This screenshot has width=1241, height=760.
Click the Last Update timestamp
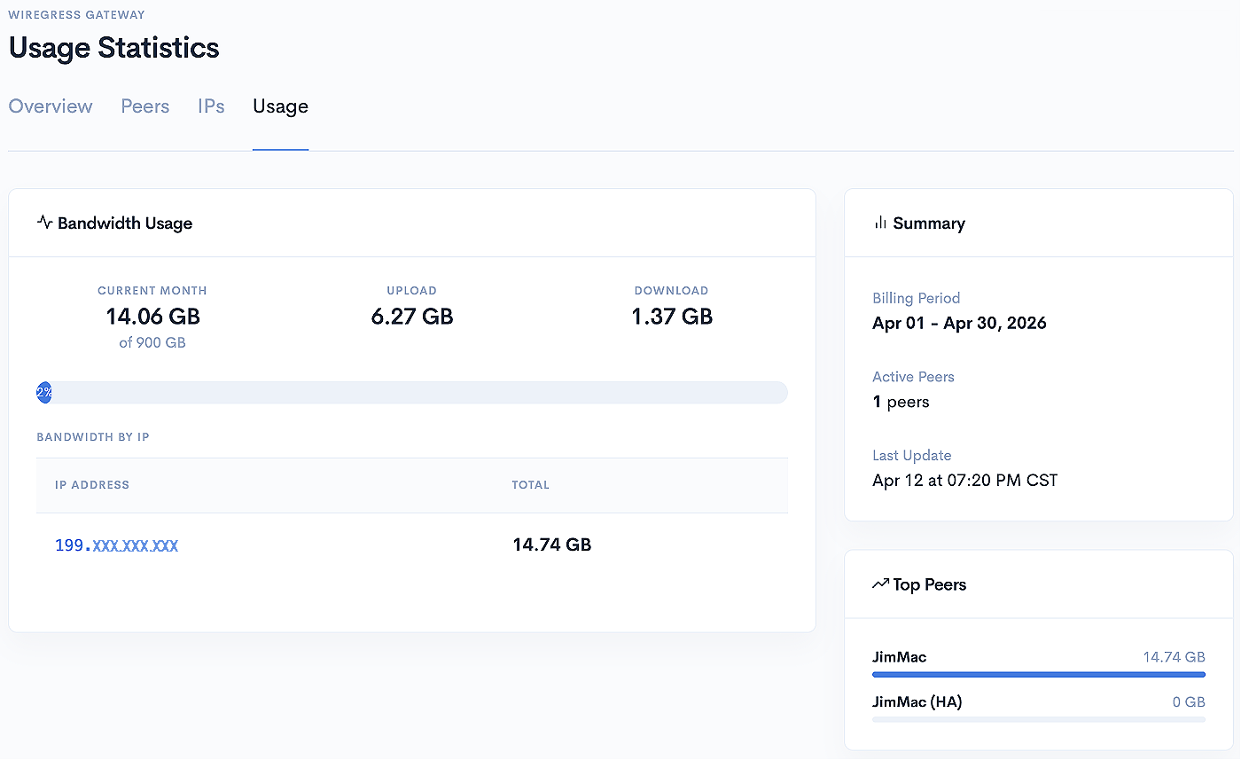tap(964, 480)
